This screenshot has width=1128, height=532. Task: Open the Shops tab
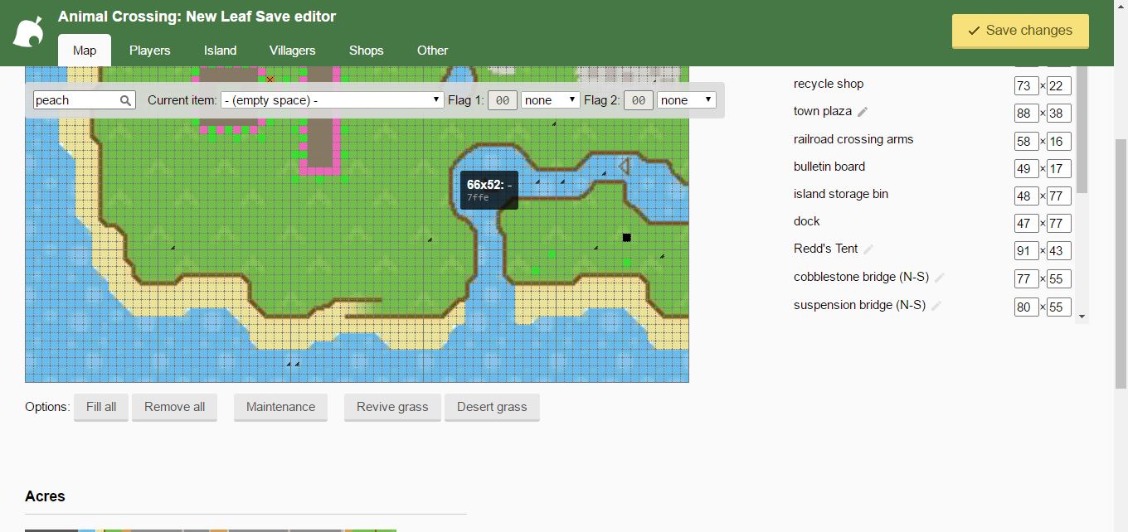tap(366, 51)
